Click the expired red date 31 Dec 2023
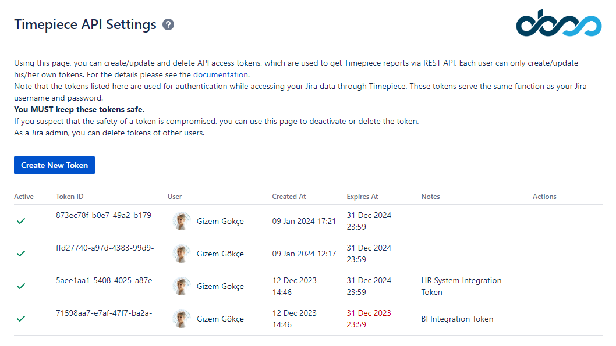This screenshot has height=346, width=616. coord(369,319)
